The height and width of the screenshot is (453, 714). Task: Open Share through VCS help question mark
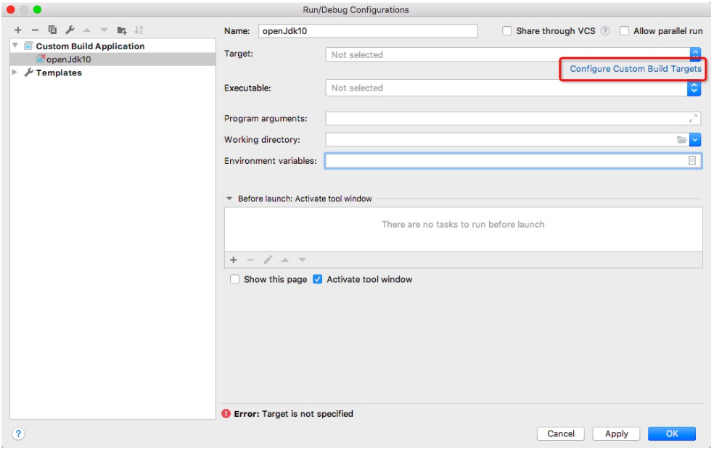tap(605, 31)
